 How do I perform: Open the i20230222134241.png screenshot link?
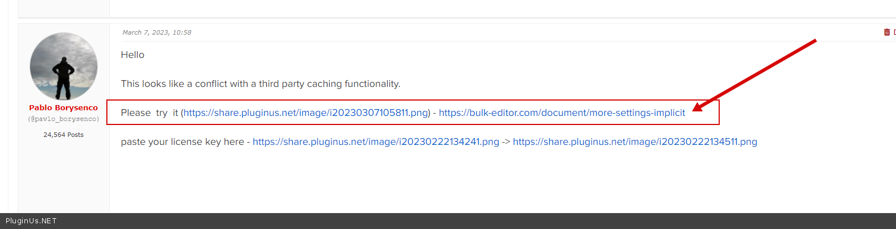point(376,141)
